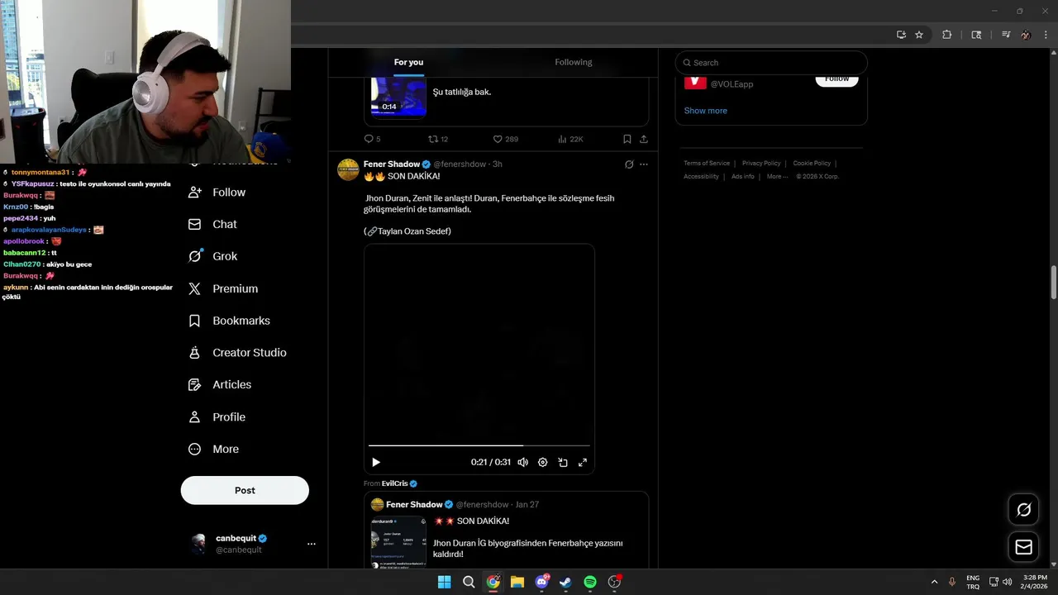Open the @fenershdow handle on 3h post

(460, 164)
